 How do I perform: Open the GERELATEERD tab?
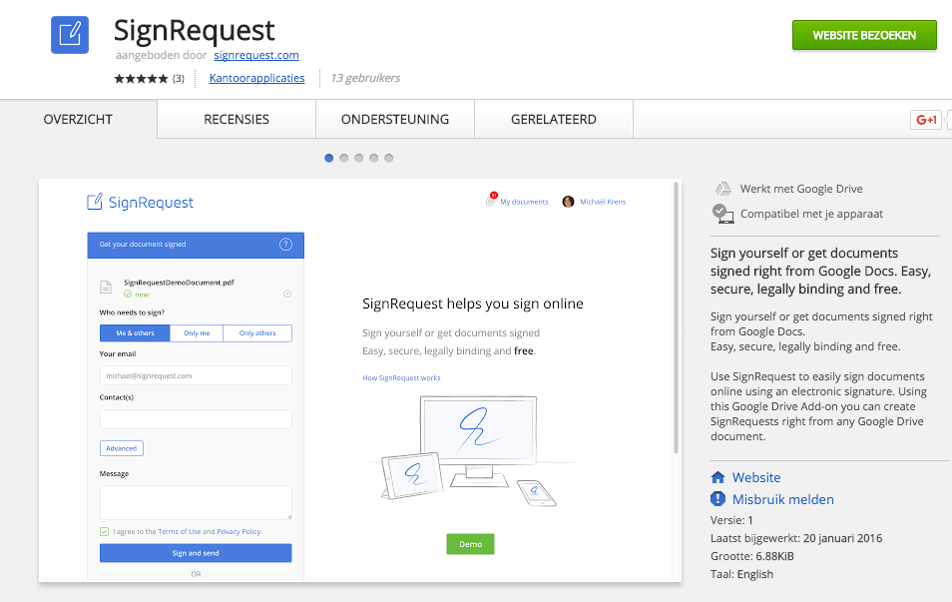(x=553, y=119)
